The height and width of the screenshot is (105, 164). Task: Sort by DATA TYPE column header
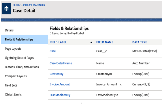click(140, 42)
